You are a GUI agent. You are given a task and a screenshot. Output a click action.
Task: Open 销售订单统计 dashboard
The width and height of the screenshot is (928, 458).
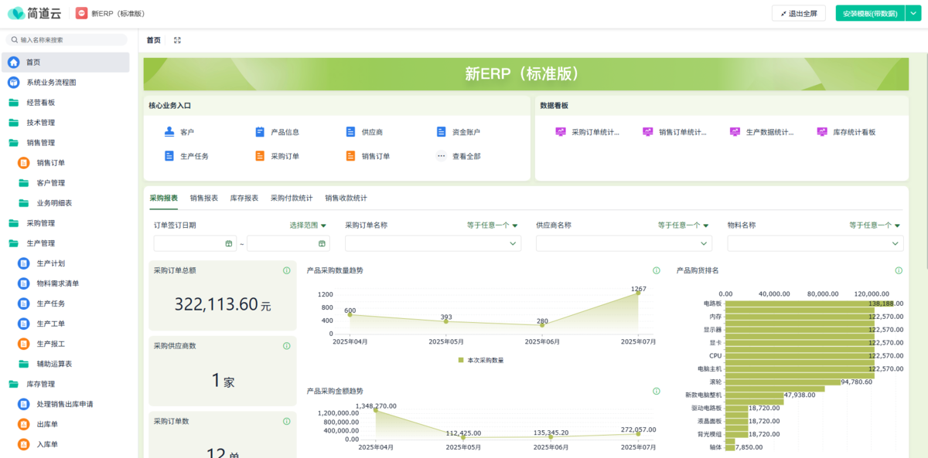(675, 132)
